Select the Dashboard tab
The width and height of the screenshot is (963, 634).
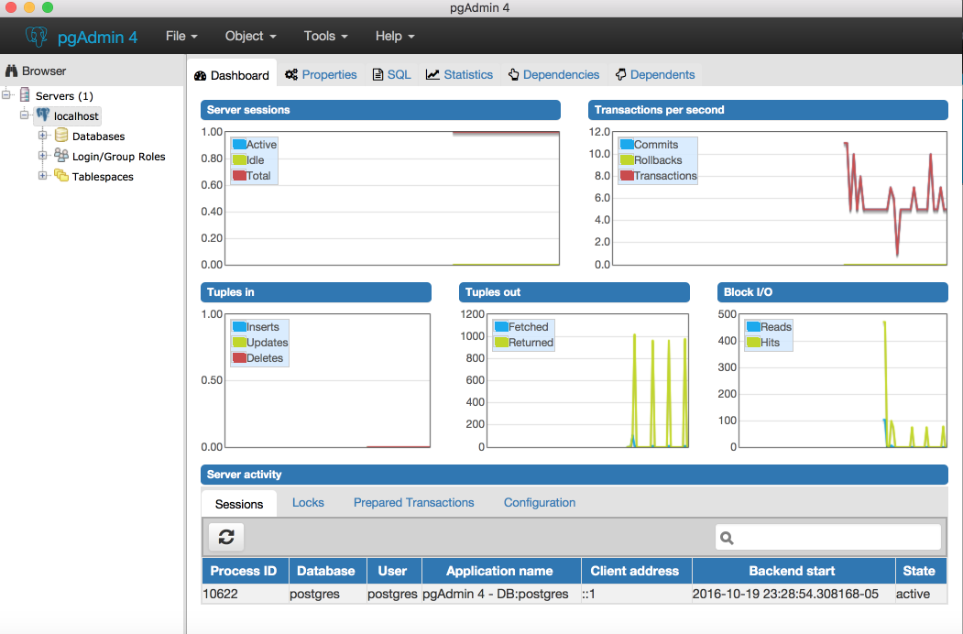point(232,75)
